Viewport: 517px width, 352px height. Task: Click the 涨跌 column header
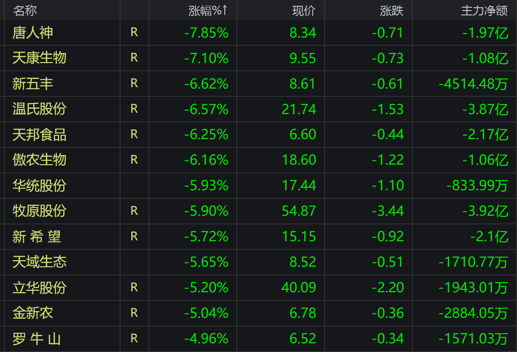(x=391, y=10)
